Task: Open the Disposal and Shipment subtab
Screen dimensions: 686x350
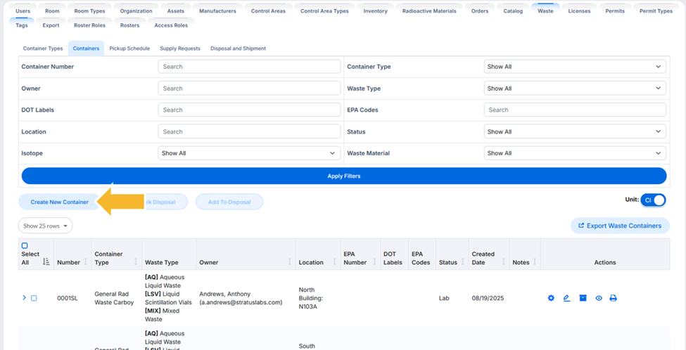Action: pyautogui.click(x=238, y=48)
